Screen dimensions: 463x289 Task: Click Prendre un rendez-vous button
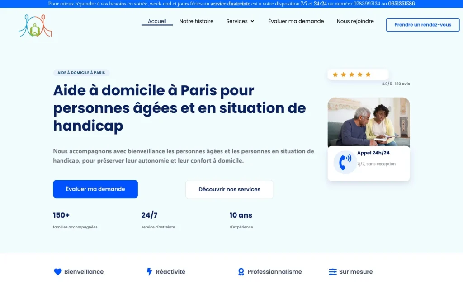423,25
